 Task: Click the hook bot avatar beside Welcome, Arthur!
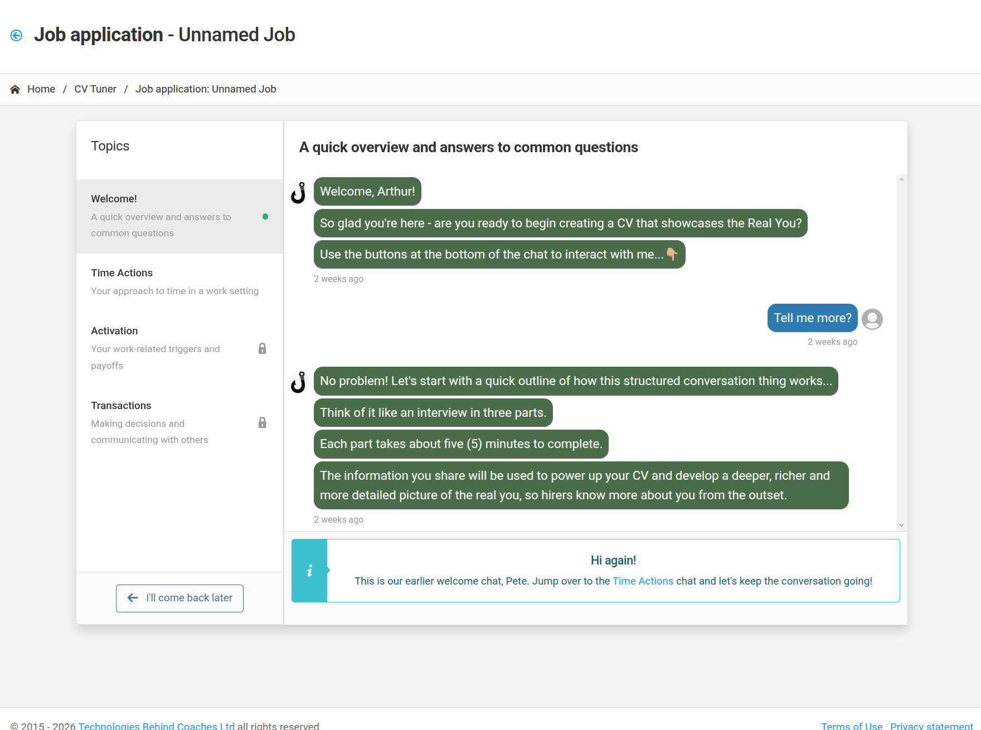point(299,193)
